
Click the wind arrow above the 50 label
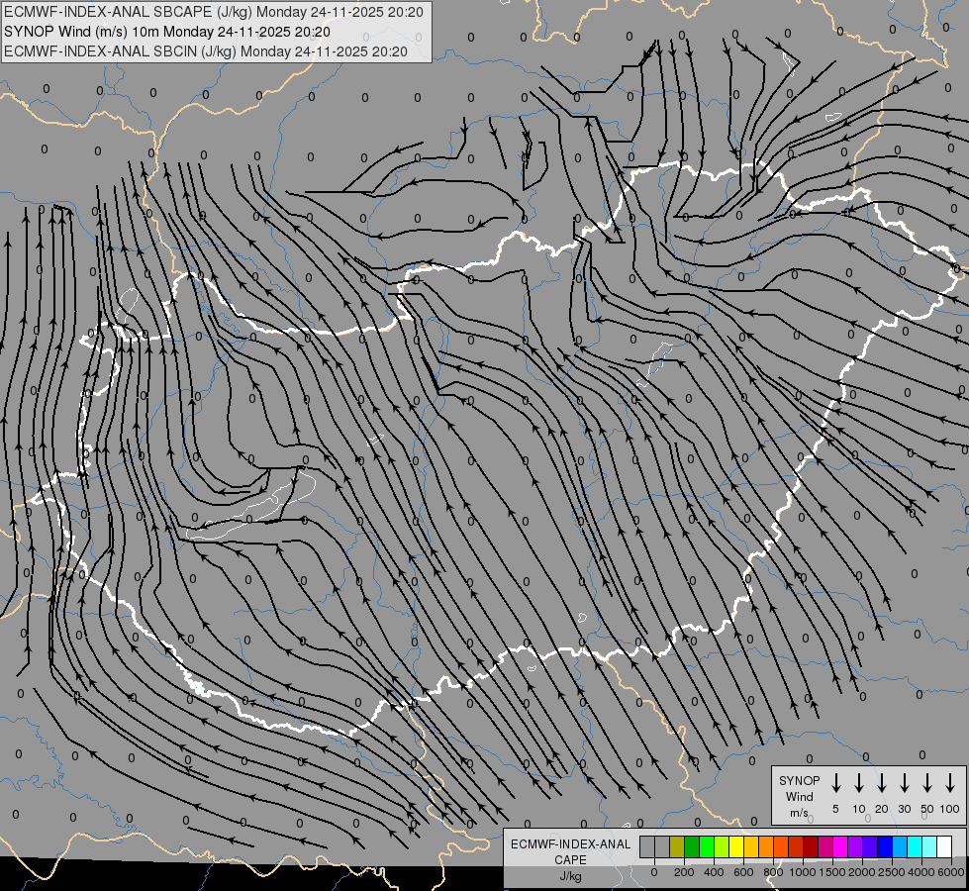click(927, 783)
